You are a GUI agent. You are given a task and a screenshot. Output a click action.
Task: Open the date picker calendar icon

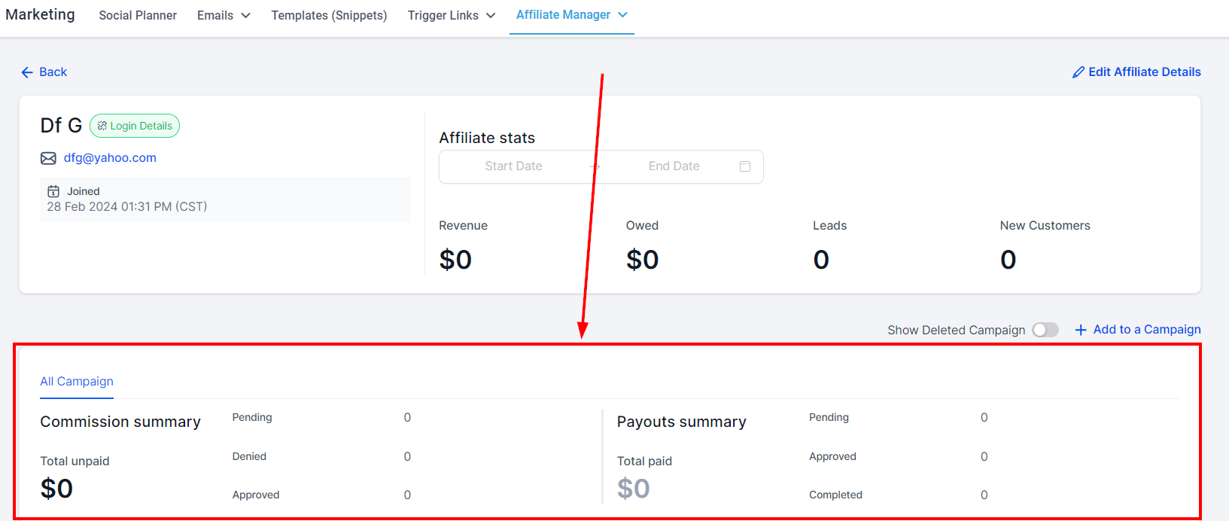point(745,166)
